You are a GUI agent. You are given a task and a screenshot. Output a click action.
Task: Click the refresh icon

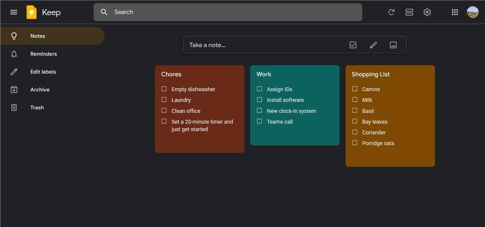(x=392, y=12)
